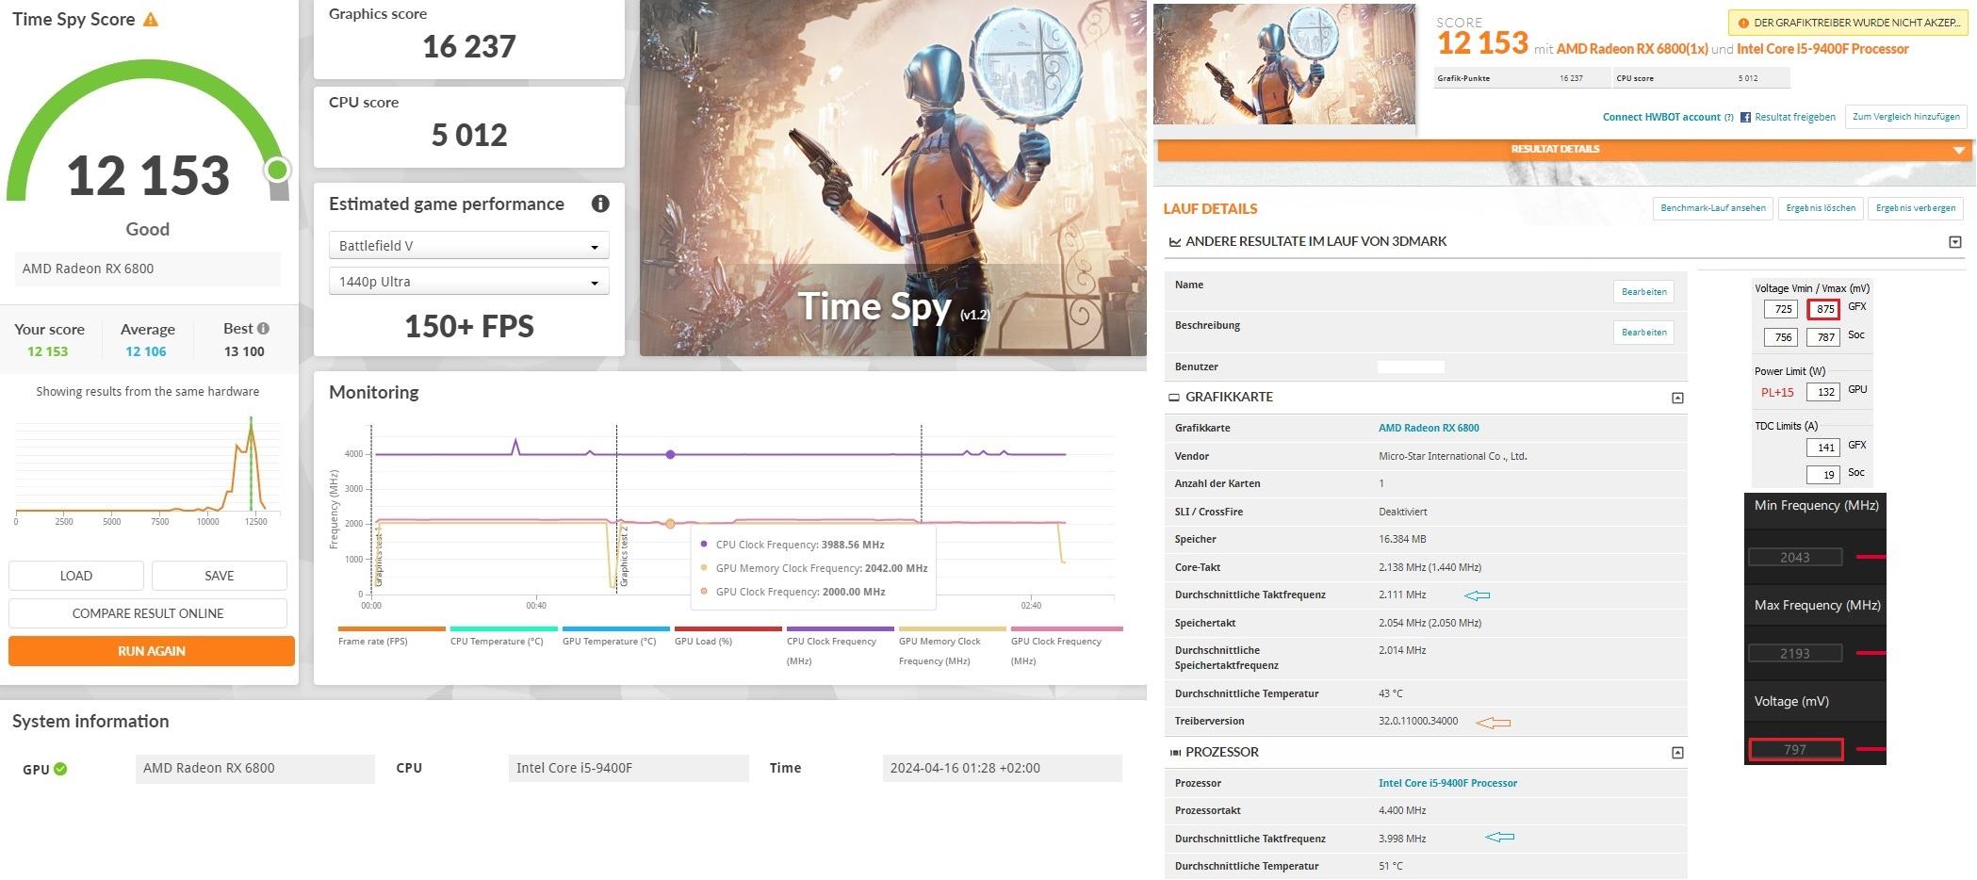This screenshot has width=1977, height=880.
Task: Click the Min Frequency 2043 input field
Action: 1794,558
